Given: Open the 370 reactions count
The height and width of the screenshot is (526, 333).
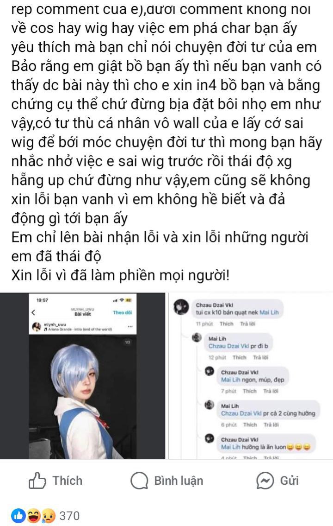Looking at the screenshot, I should click(x=69, y=516).
